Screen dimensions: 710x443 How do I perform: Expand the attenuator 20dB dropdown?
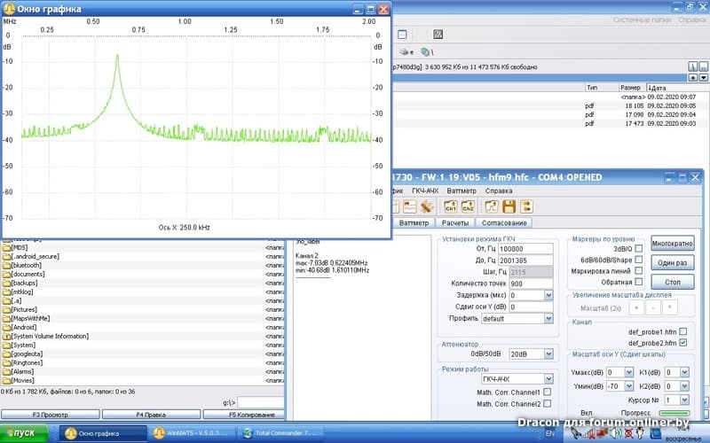tap(548, 353)
